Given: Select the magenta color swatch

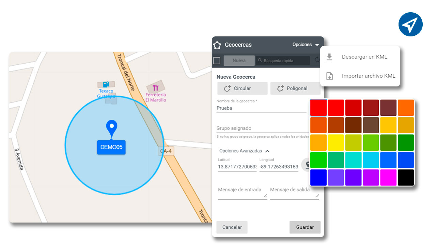Looking at the screenshot, I should click(388, 177).
